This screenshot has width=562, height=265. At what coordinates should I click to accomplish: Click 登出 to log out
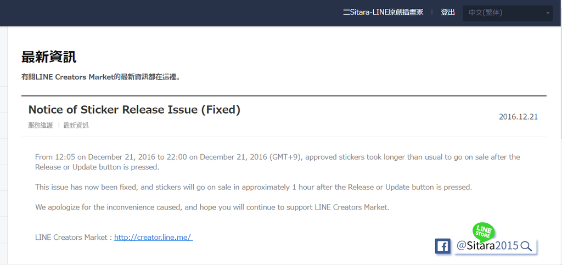click(448, 12)
